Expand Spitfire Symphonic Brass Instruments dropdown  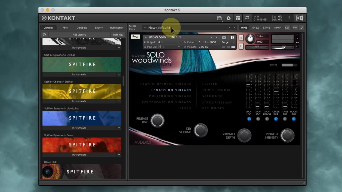click(x=119, y=155)
